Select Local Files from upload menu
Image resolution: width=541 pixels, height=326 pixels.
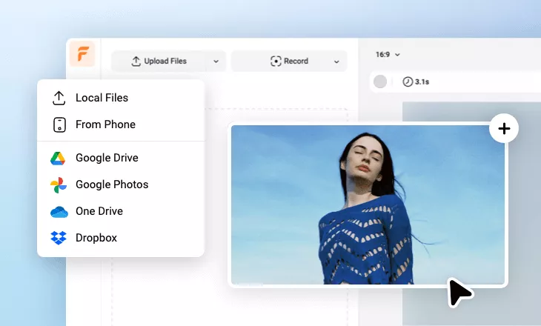click(x=121, y=98)
